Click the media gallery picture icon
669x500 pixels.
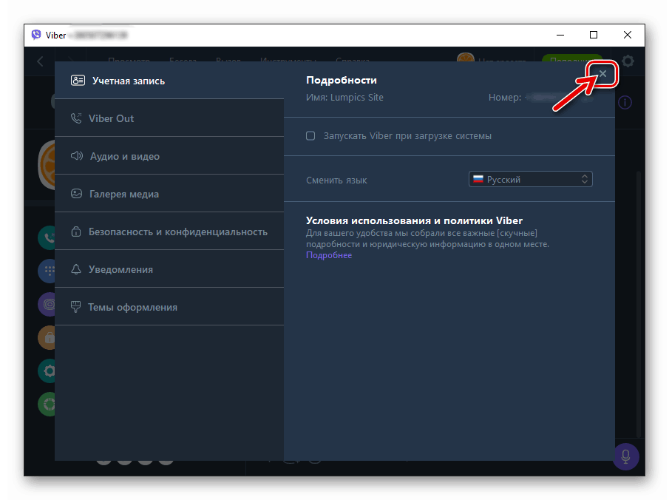click(x=76, y=194)
